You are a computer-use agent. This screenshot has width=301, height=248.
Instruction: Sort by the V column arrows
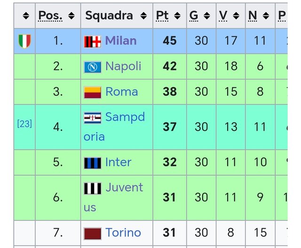[236, 15]
